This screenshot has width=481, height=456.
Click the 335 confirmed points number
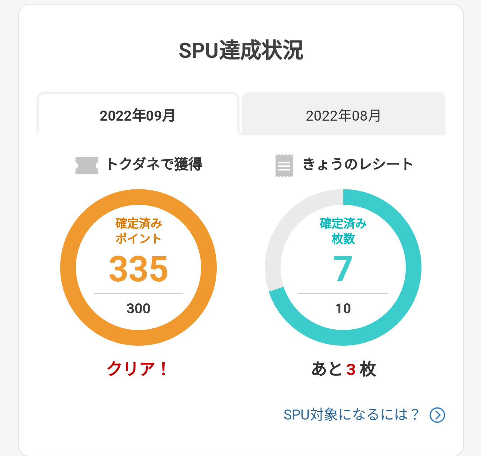[x=138, y=269]
